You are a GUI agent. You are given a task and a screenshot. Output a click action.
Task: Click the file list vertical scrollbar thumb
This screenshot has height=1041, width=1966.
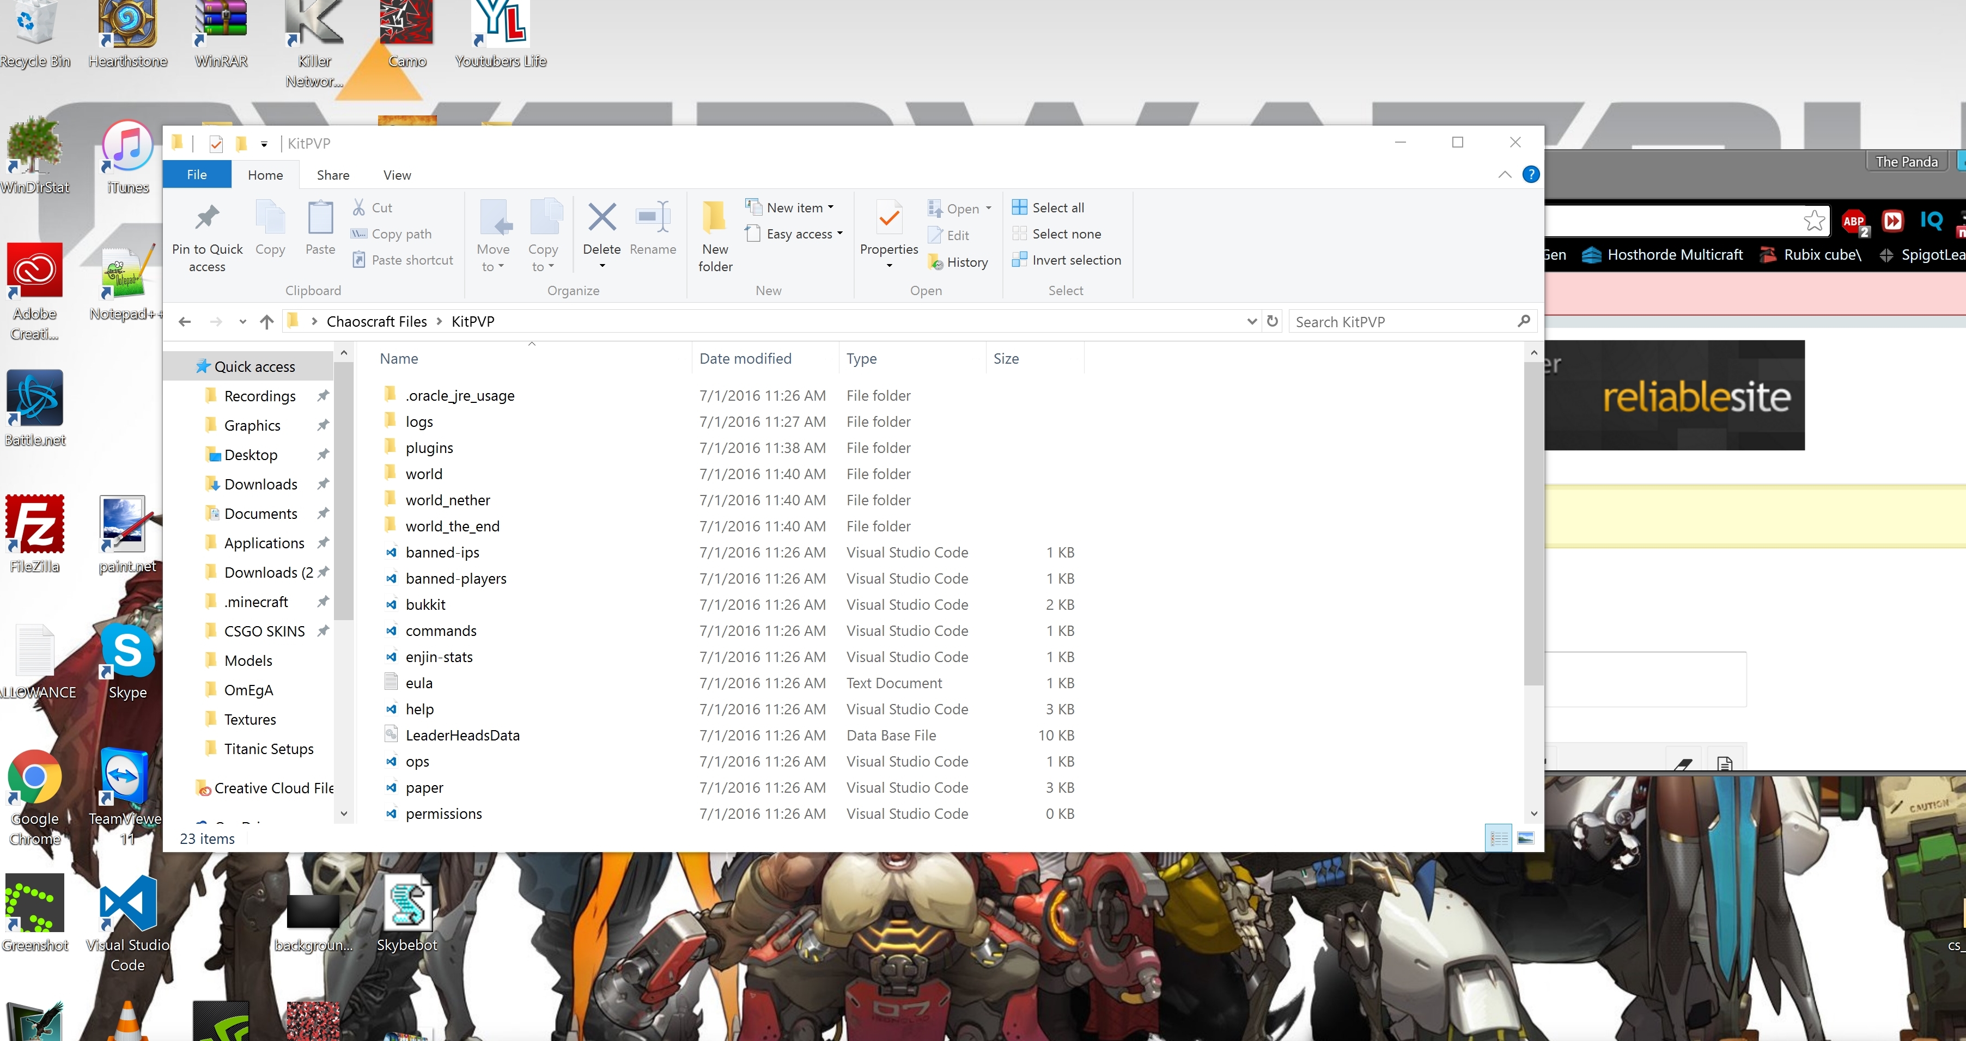[1532, 523]
